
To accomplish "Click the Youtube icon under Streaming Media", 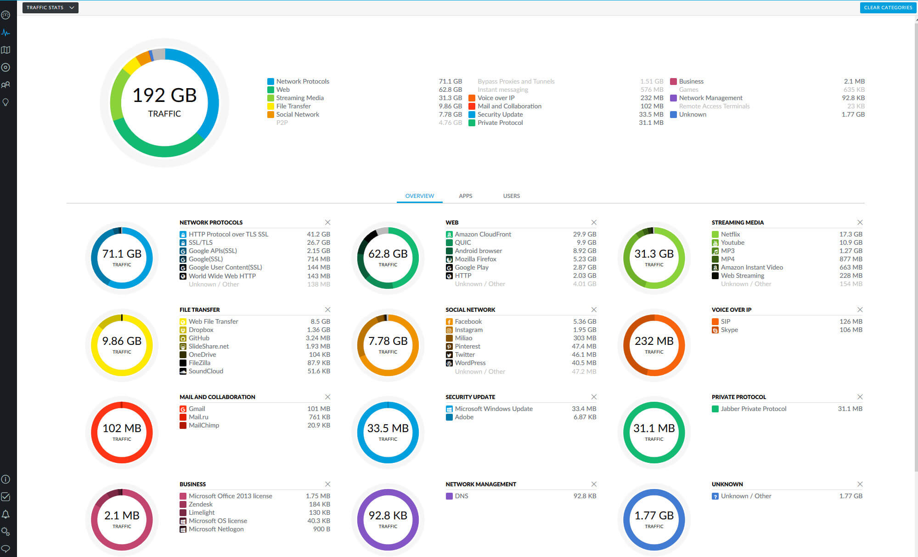I will tap(715, 243).
